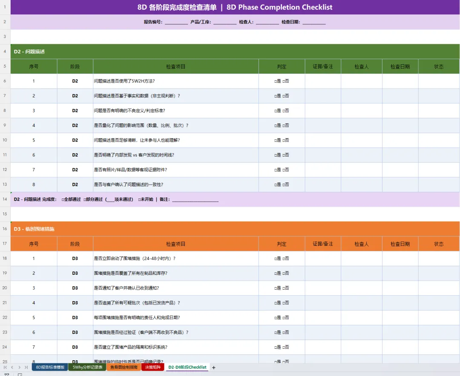The width and height of the screenshot is (460, 376).
Task: Click the D3 - 临时围堵措施 orange header
Action: (235, 228)
